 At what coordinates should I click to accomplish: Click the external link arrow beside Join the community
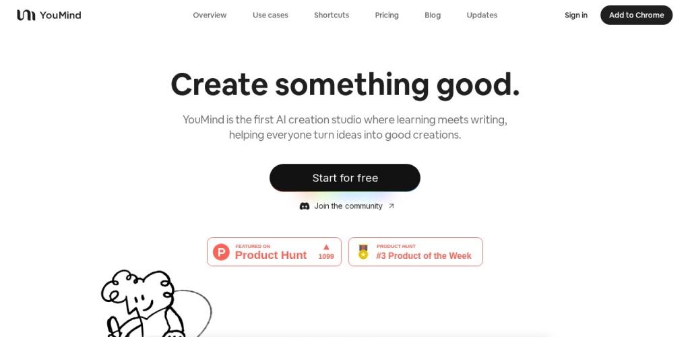[x=391, y=206]
